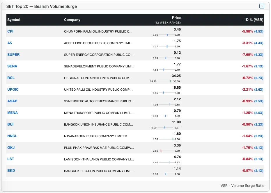
Task: Open the SENA symbol link
Action: (12, 66)
